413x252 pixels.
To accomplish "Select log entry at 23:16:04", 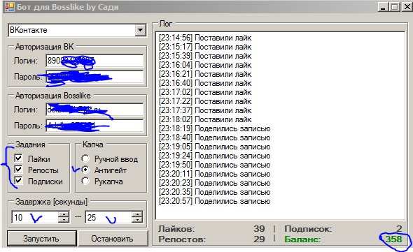I will [205, 65].
